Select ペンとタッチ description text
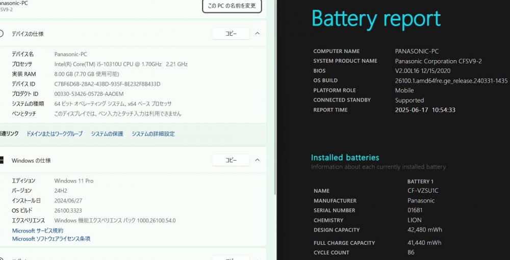 118,114
